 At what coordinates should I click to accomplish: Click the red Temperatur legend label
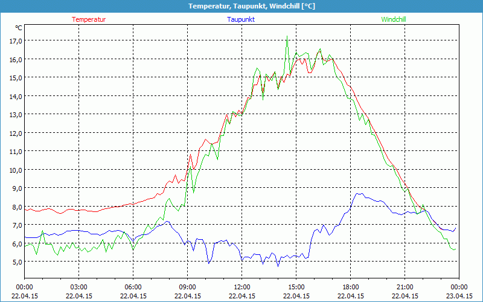89,19
